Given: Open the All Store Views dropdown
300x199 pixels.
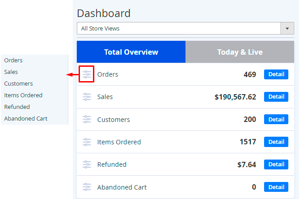Looking at the screenshot, I should [179, 28].
